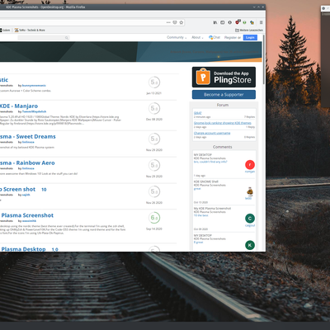Open comment 'bro, couldn't find any info?'
The width and height of the screenshot is (330, 330).
coord(210,162)
